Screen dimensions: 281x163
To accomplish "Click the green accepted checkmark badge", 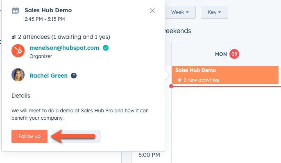I will [x=106, y=48].
